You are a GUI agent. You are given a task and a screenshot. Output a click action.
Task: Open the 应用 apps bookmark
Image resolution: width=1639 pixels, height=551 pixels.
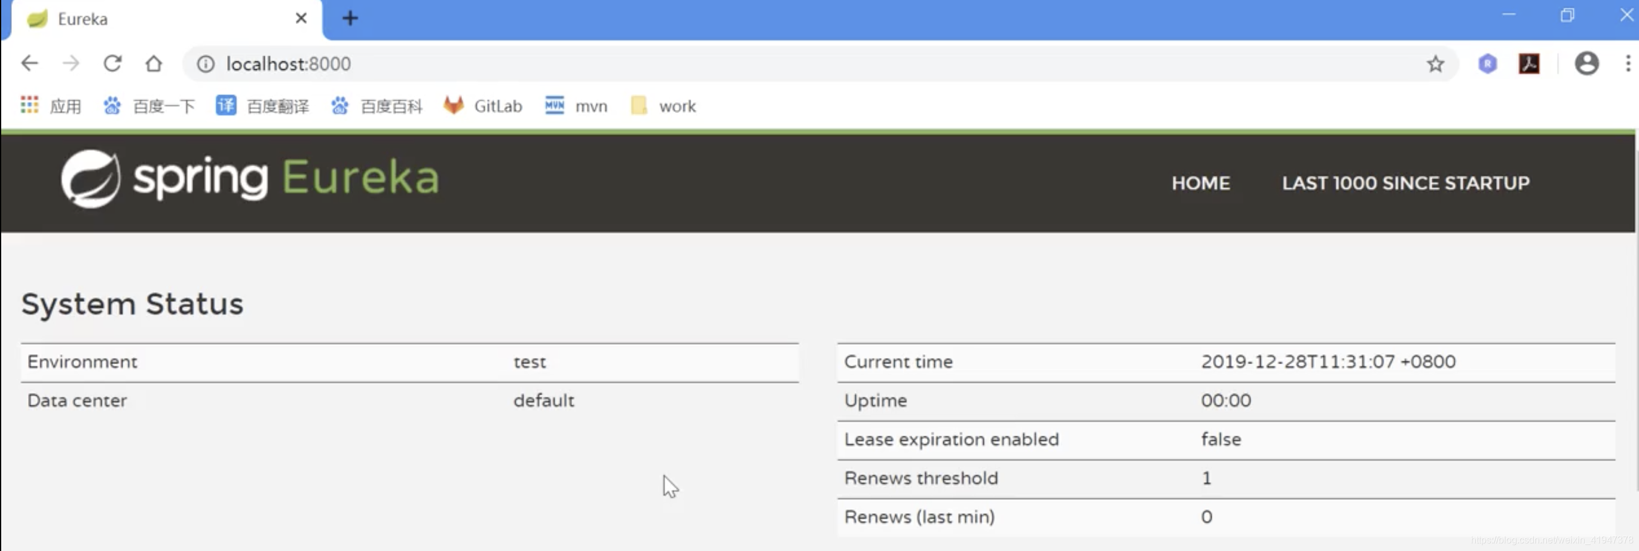point(51,106)
